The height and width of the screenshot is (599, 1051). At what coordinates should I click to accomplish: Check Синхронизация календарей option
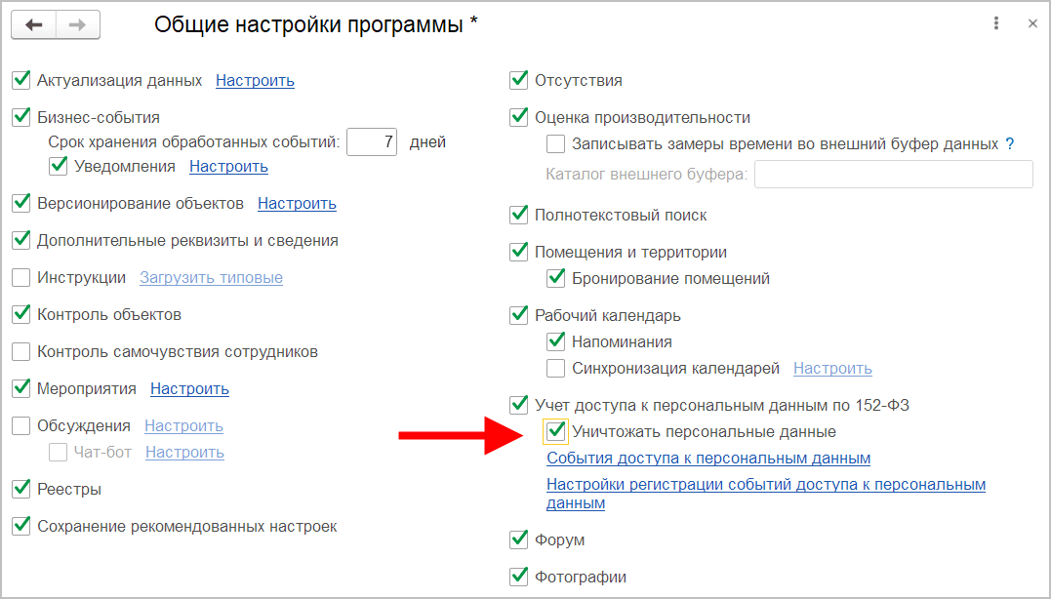click(x=556, y=369)
